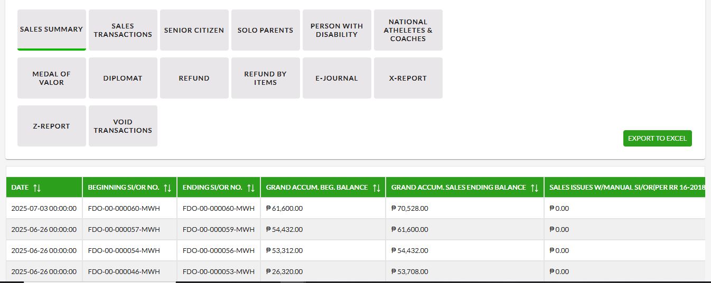View the Person With Disability report

tap(337, 30)
